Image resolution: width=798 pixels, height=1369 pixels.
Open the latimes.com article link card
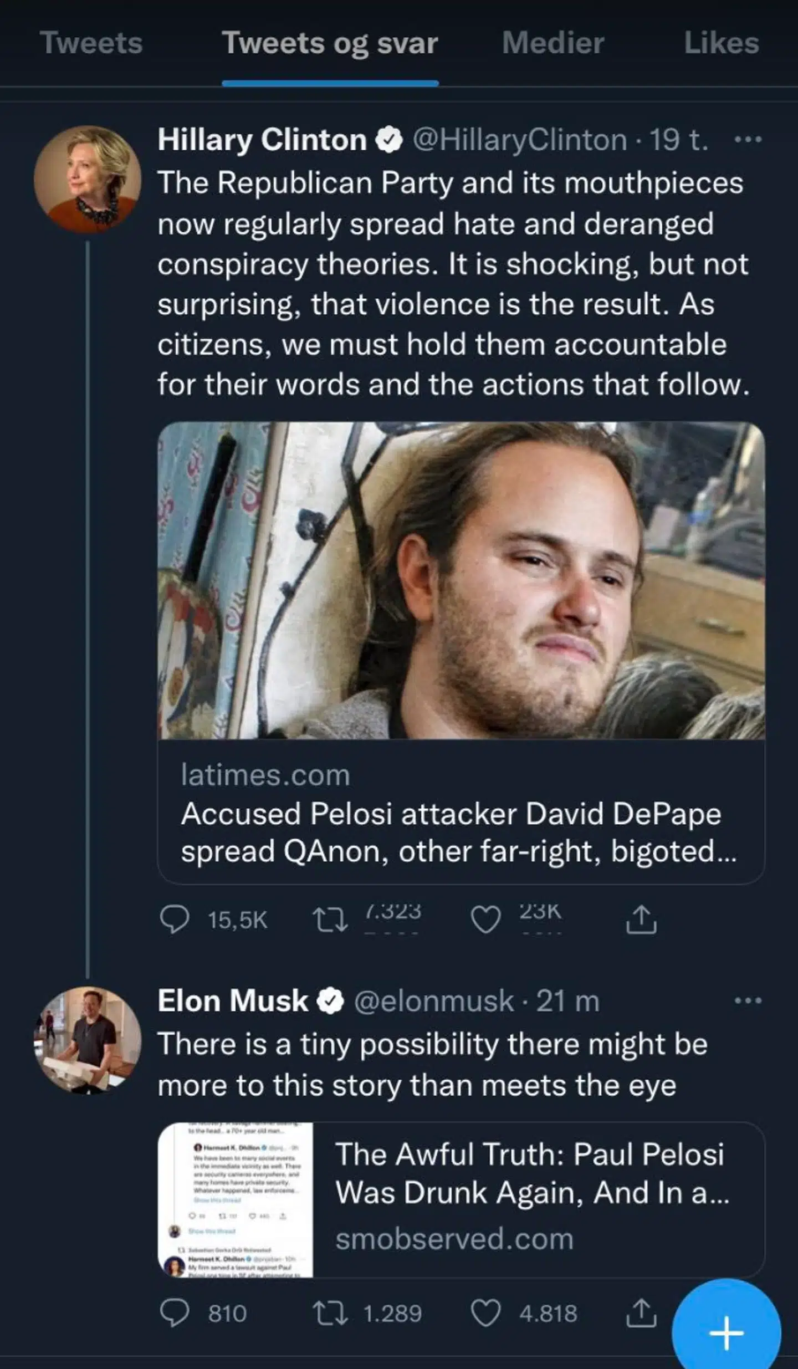(x=461, y=812)
